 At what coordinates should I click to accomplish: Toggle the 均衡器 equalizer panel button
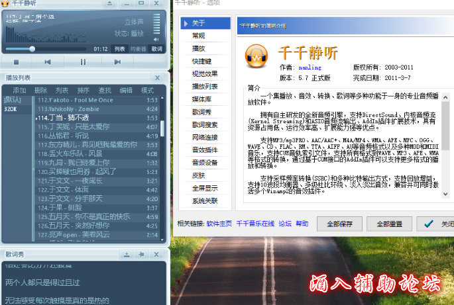138,49
